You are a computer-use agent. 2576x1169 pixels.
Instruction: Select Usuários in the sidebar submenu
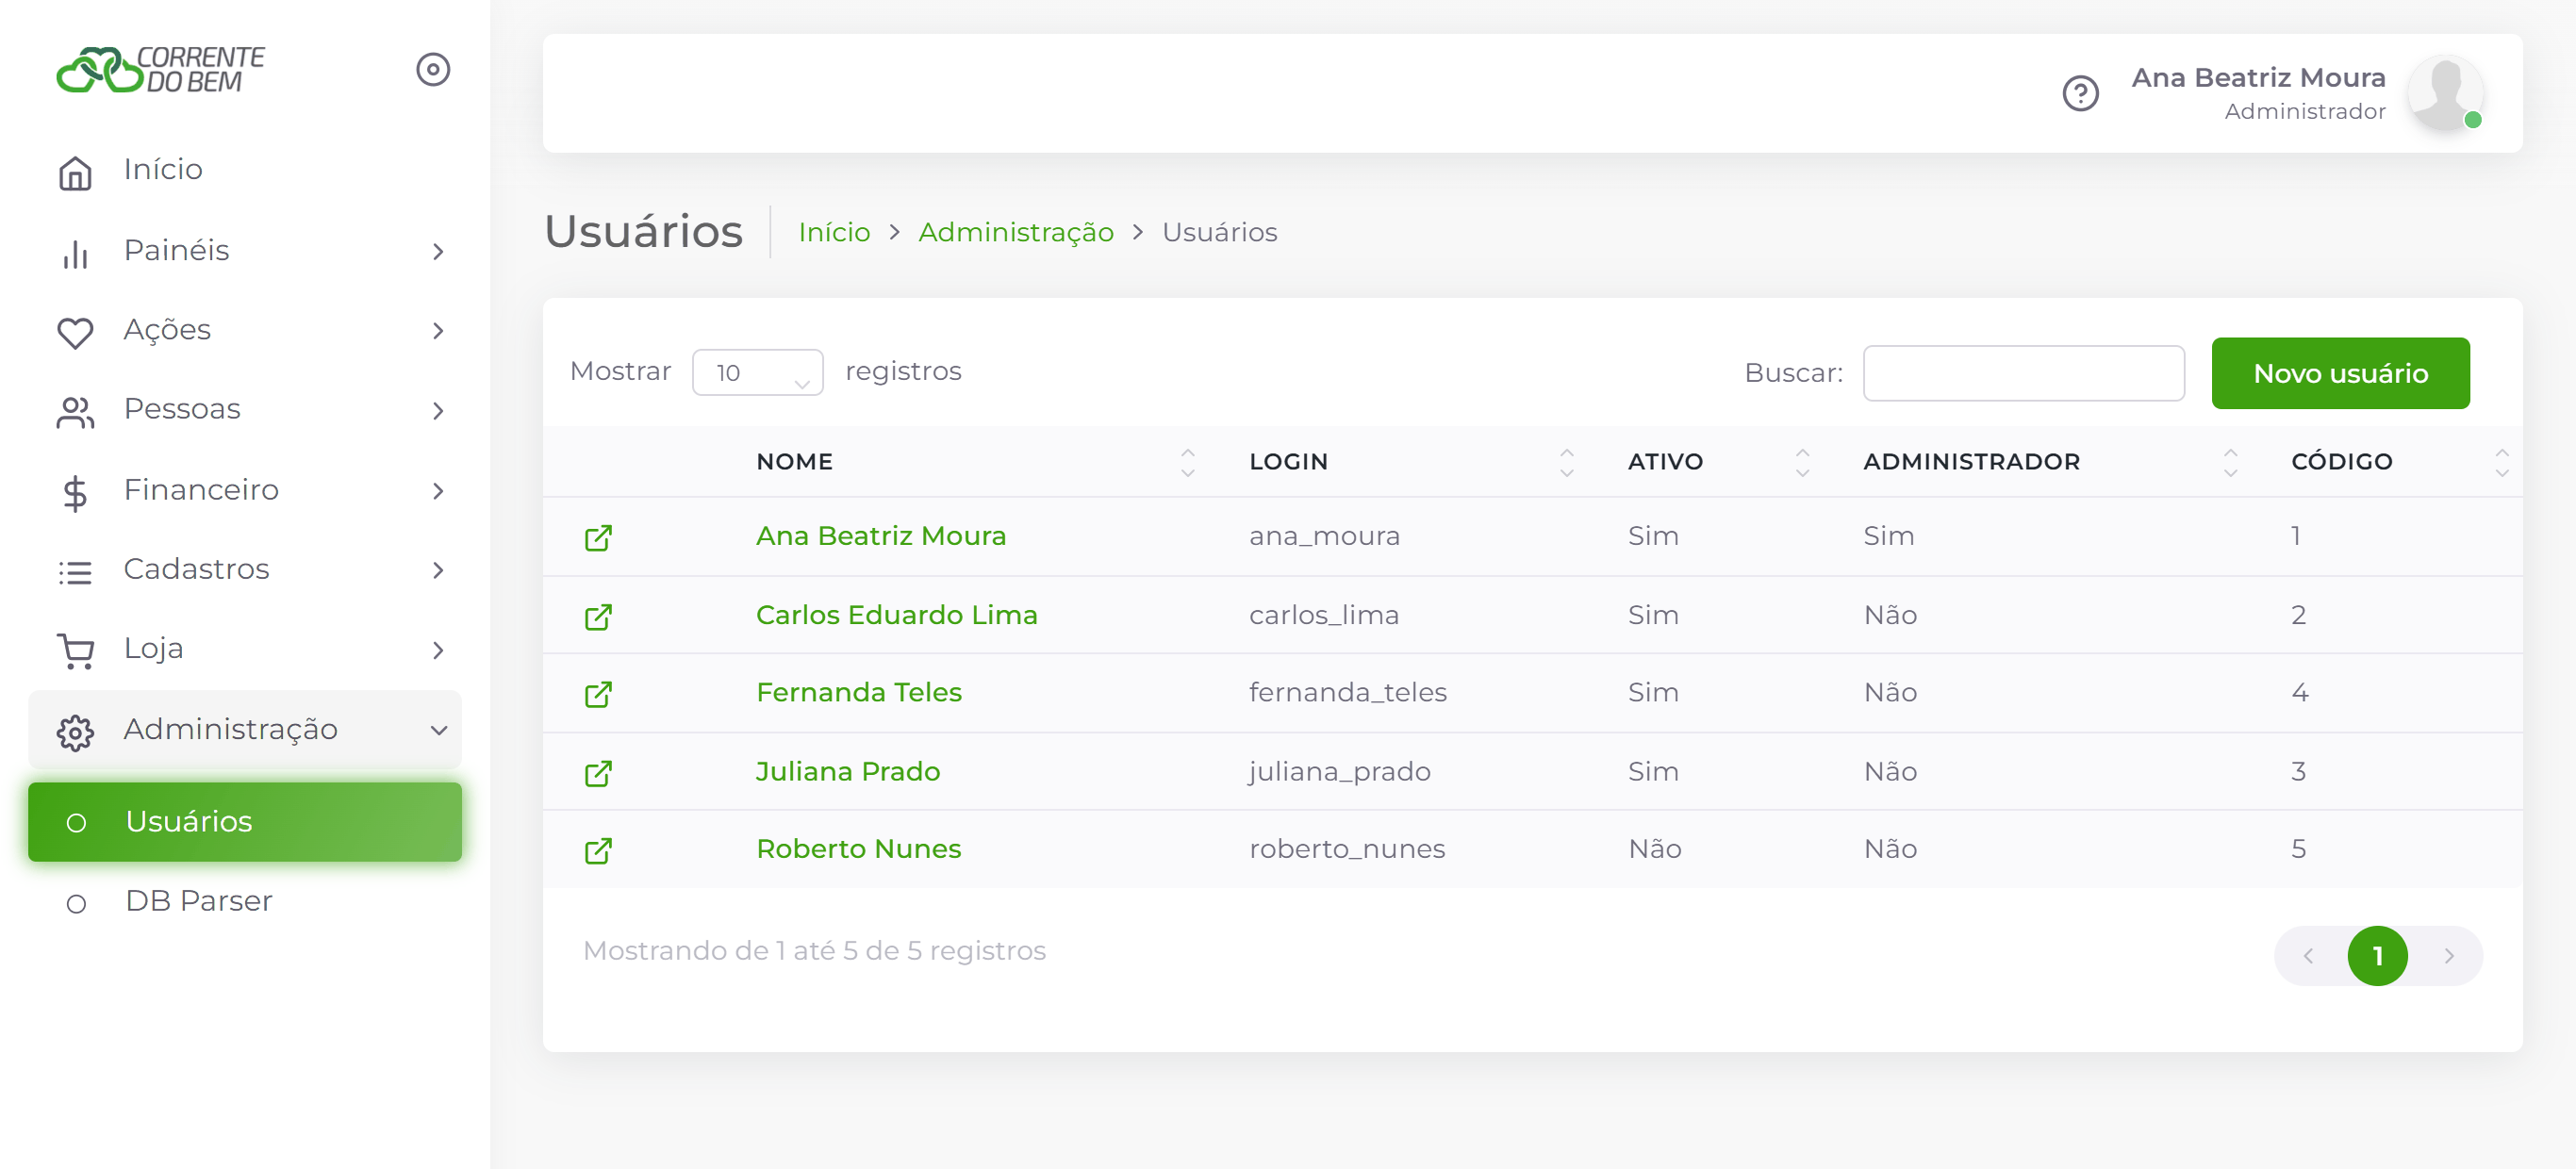tap(245, 822)
